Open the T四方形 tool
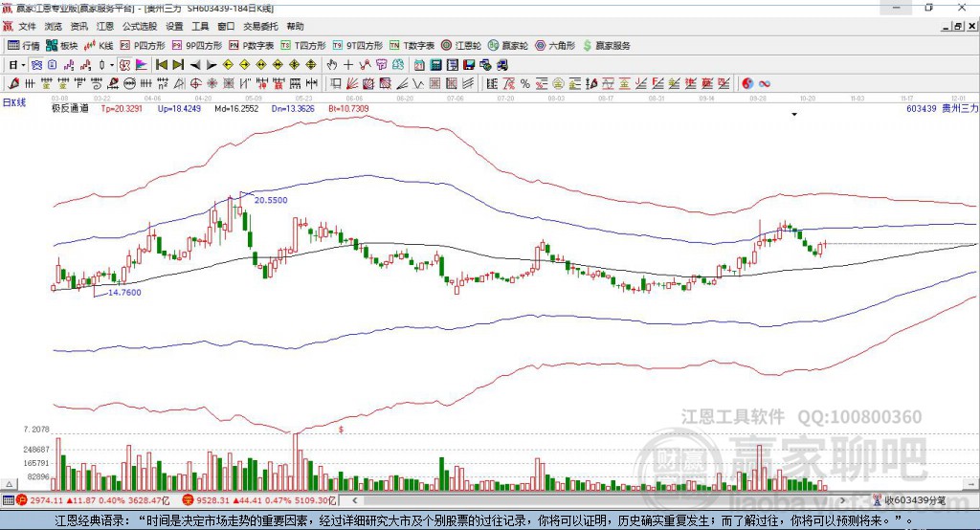 (x=303, y=46)
